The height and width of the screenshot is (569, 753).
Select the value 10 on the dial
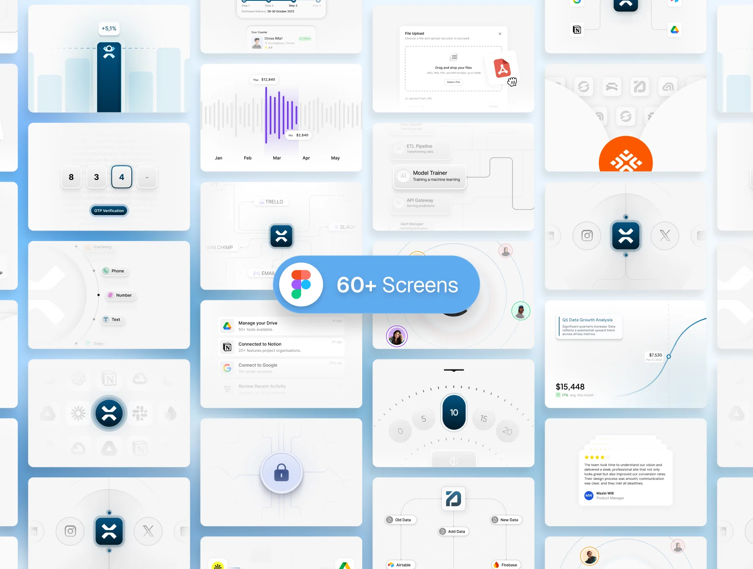[x=454, y=413]
